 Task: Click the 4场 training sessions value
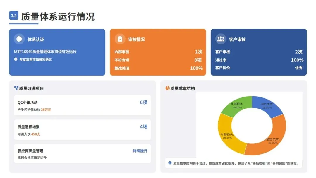point(144,127)
